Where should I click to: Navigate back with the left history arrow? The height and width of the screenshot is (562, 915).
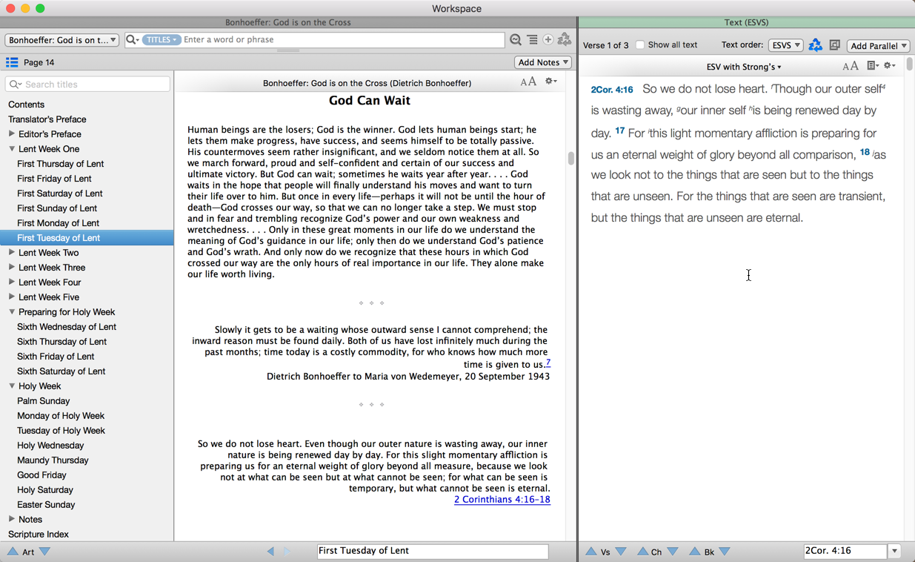pyautogui.click(x=270, y=551)
